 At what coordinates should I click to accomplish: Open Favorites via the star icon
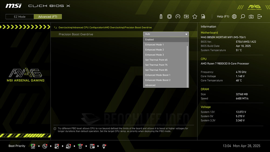click(195, 16)
